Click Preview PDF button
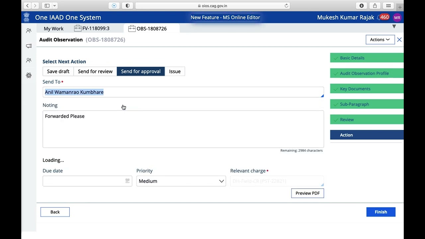This screenshot has height=239, width=425. [307, 193]
